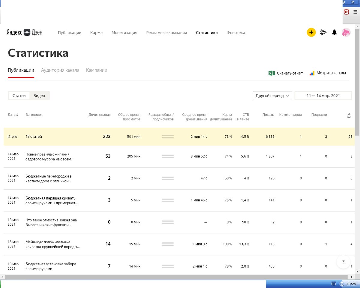This screenshot has height=288, width=360.
Task: Sort by the thumbs-up likes column icon
Action: tap(349, 115)
